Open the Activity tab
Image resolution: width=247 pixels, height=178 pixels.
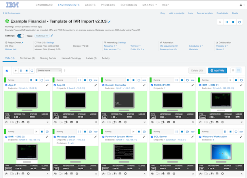[106, 58]
